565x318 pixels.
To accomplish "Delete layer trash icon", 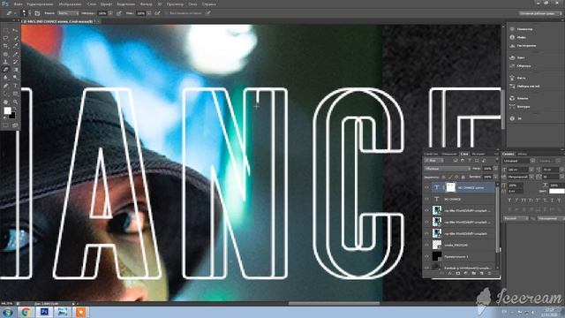I will tap(489, 273).
